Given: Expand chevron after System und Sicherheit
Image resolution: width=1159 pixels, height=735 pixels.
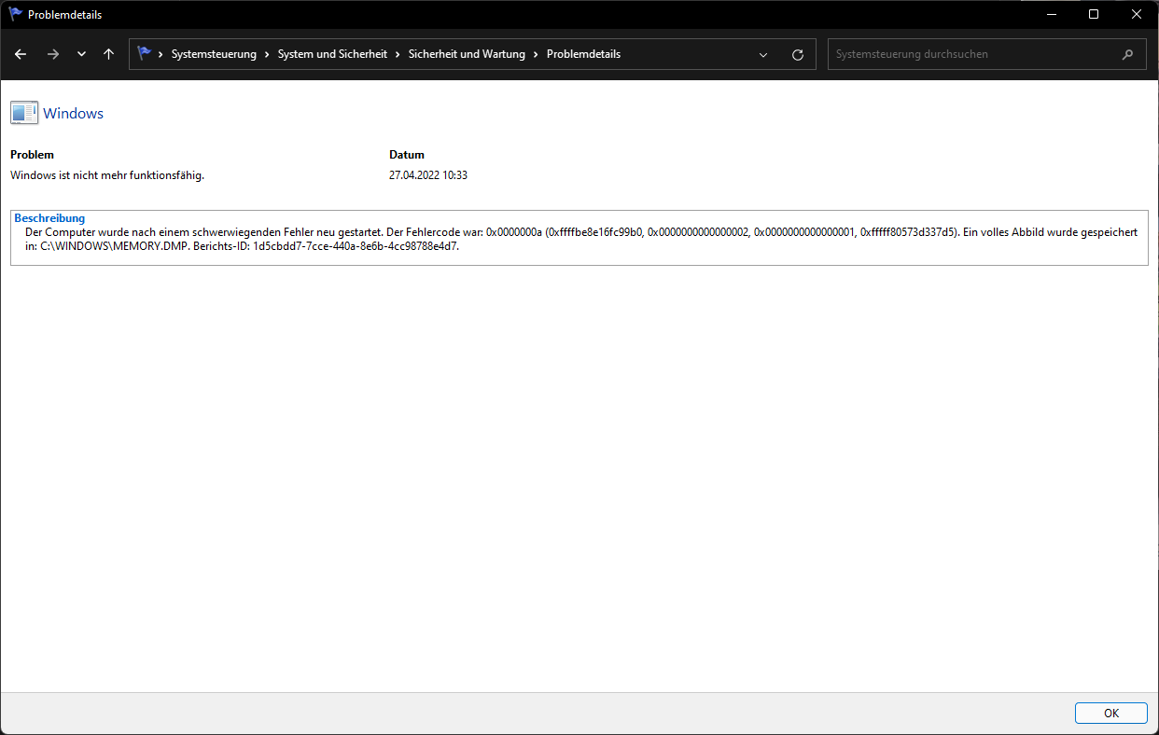Looking at the screenshot, I should 398,54.
